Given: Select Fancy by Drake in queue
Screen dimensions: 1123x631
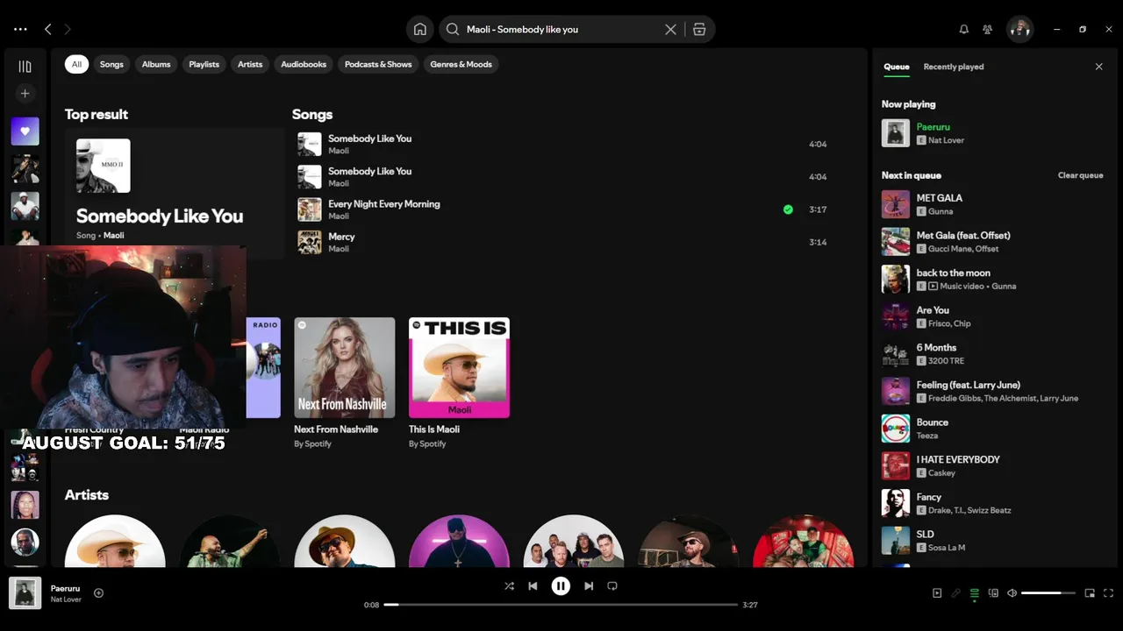Looking at the screenshot, I should pyautogui.click(x=994, y=503).
